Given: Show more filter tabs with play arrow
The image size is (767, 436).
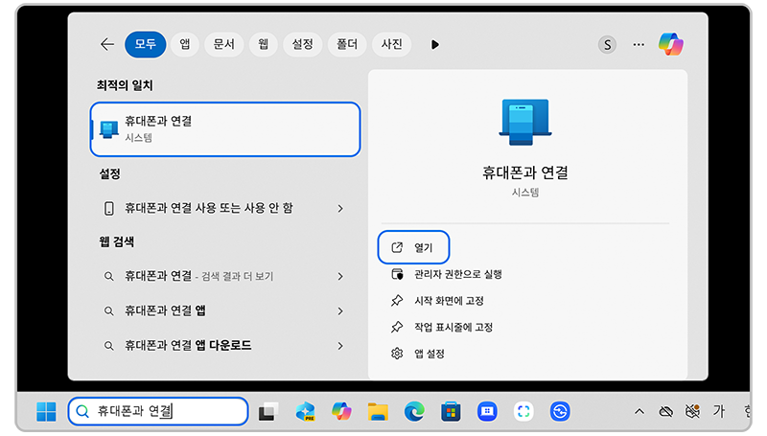Looking at the screenshot, I should [435, 44].
